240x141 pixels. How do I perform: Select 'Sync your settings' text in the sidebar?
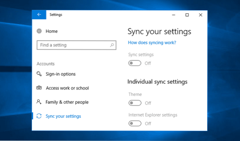[63, 116]
